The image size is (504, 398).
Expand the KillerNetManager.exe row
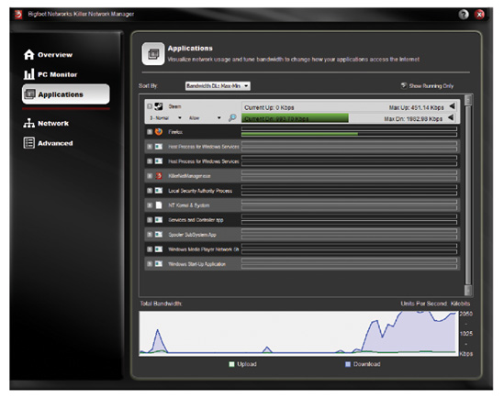150,175
